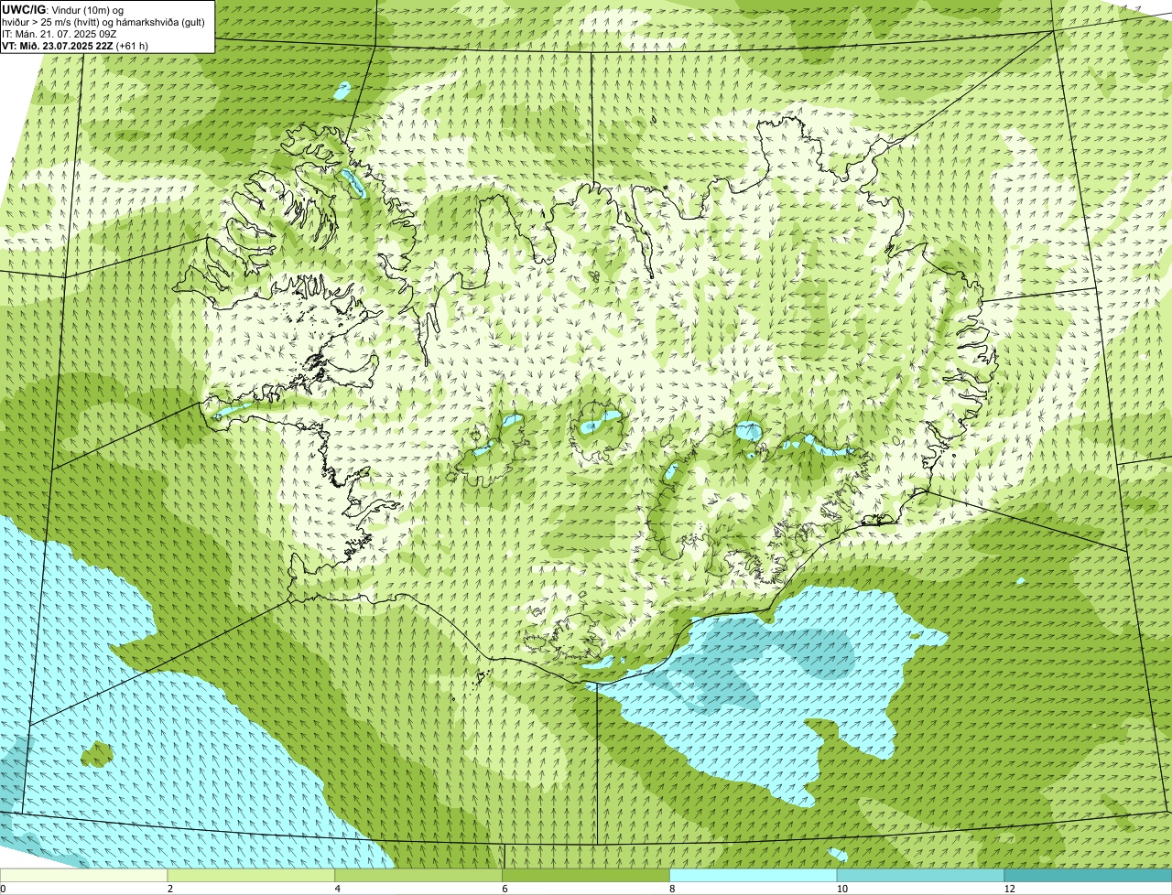Select the "VT: Mið. 23.07.2025 22Z (+61 h)" line
This screenshot has width=1172, height=895.
(75, 46)
